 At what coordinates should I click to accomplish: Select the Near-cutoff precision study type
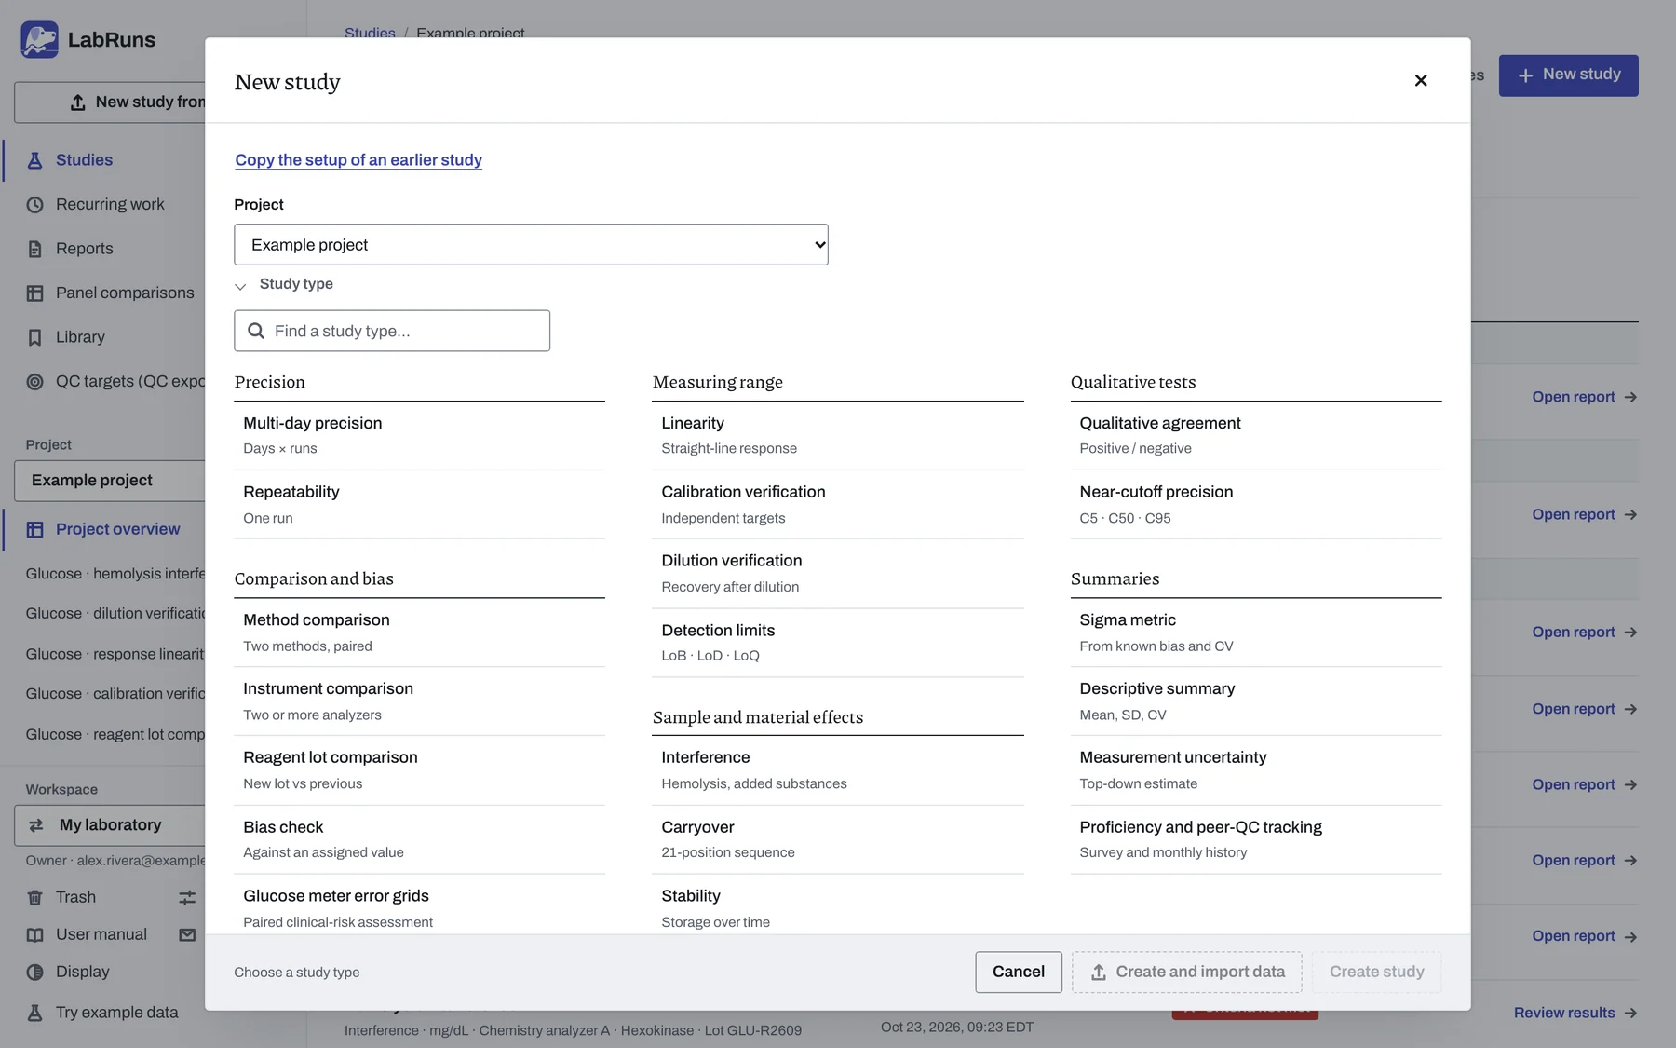pyautogui.click(x=1256, y=505)
